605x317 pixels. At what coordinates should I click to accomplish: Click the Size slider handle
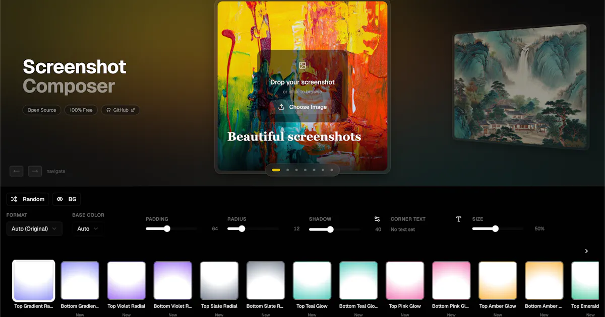496,229
